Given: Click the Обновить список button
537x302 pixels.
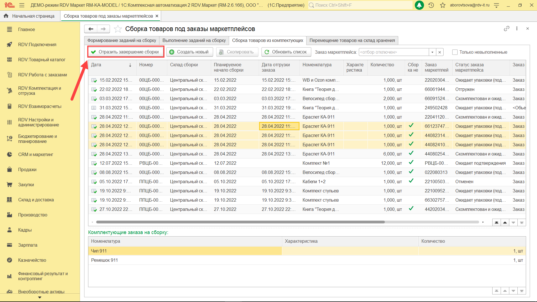Looking at the screenshot, I should (x=286, y=52).
